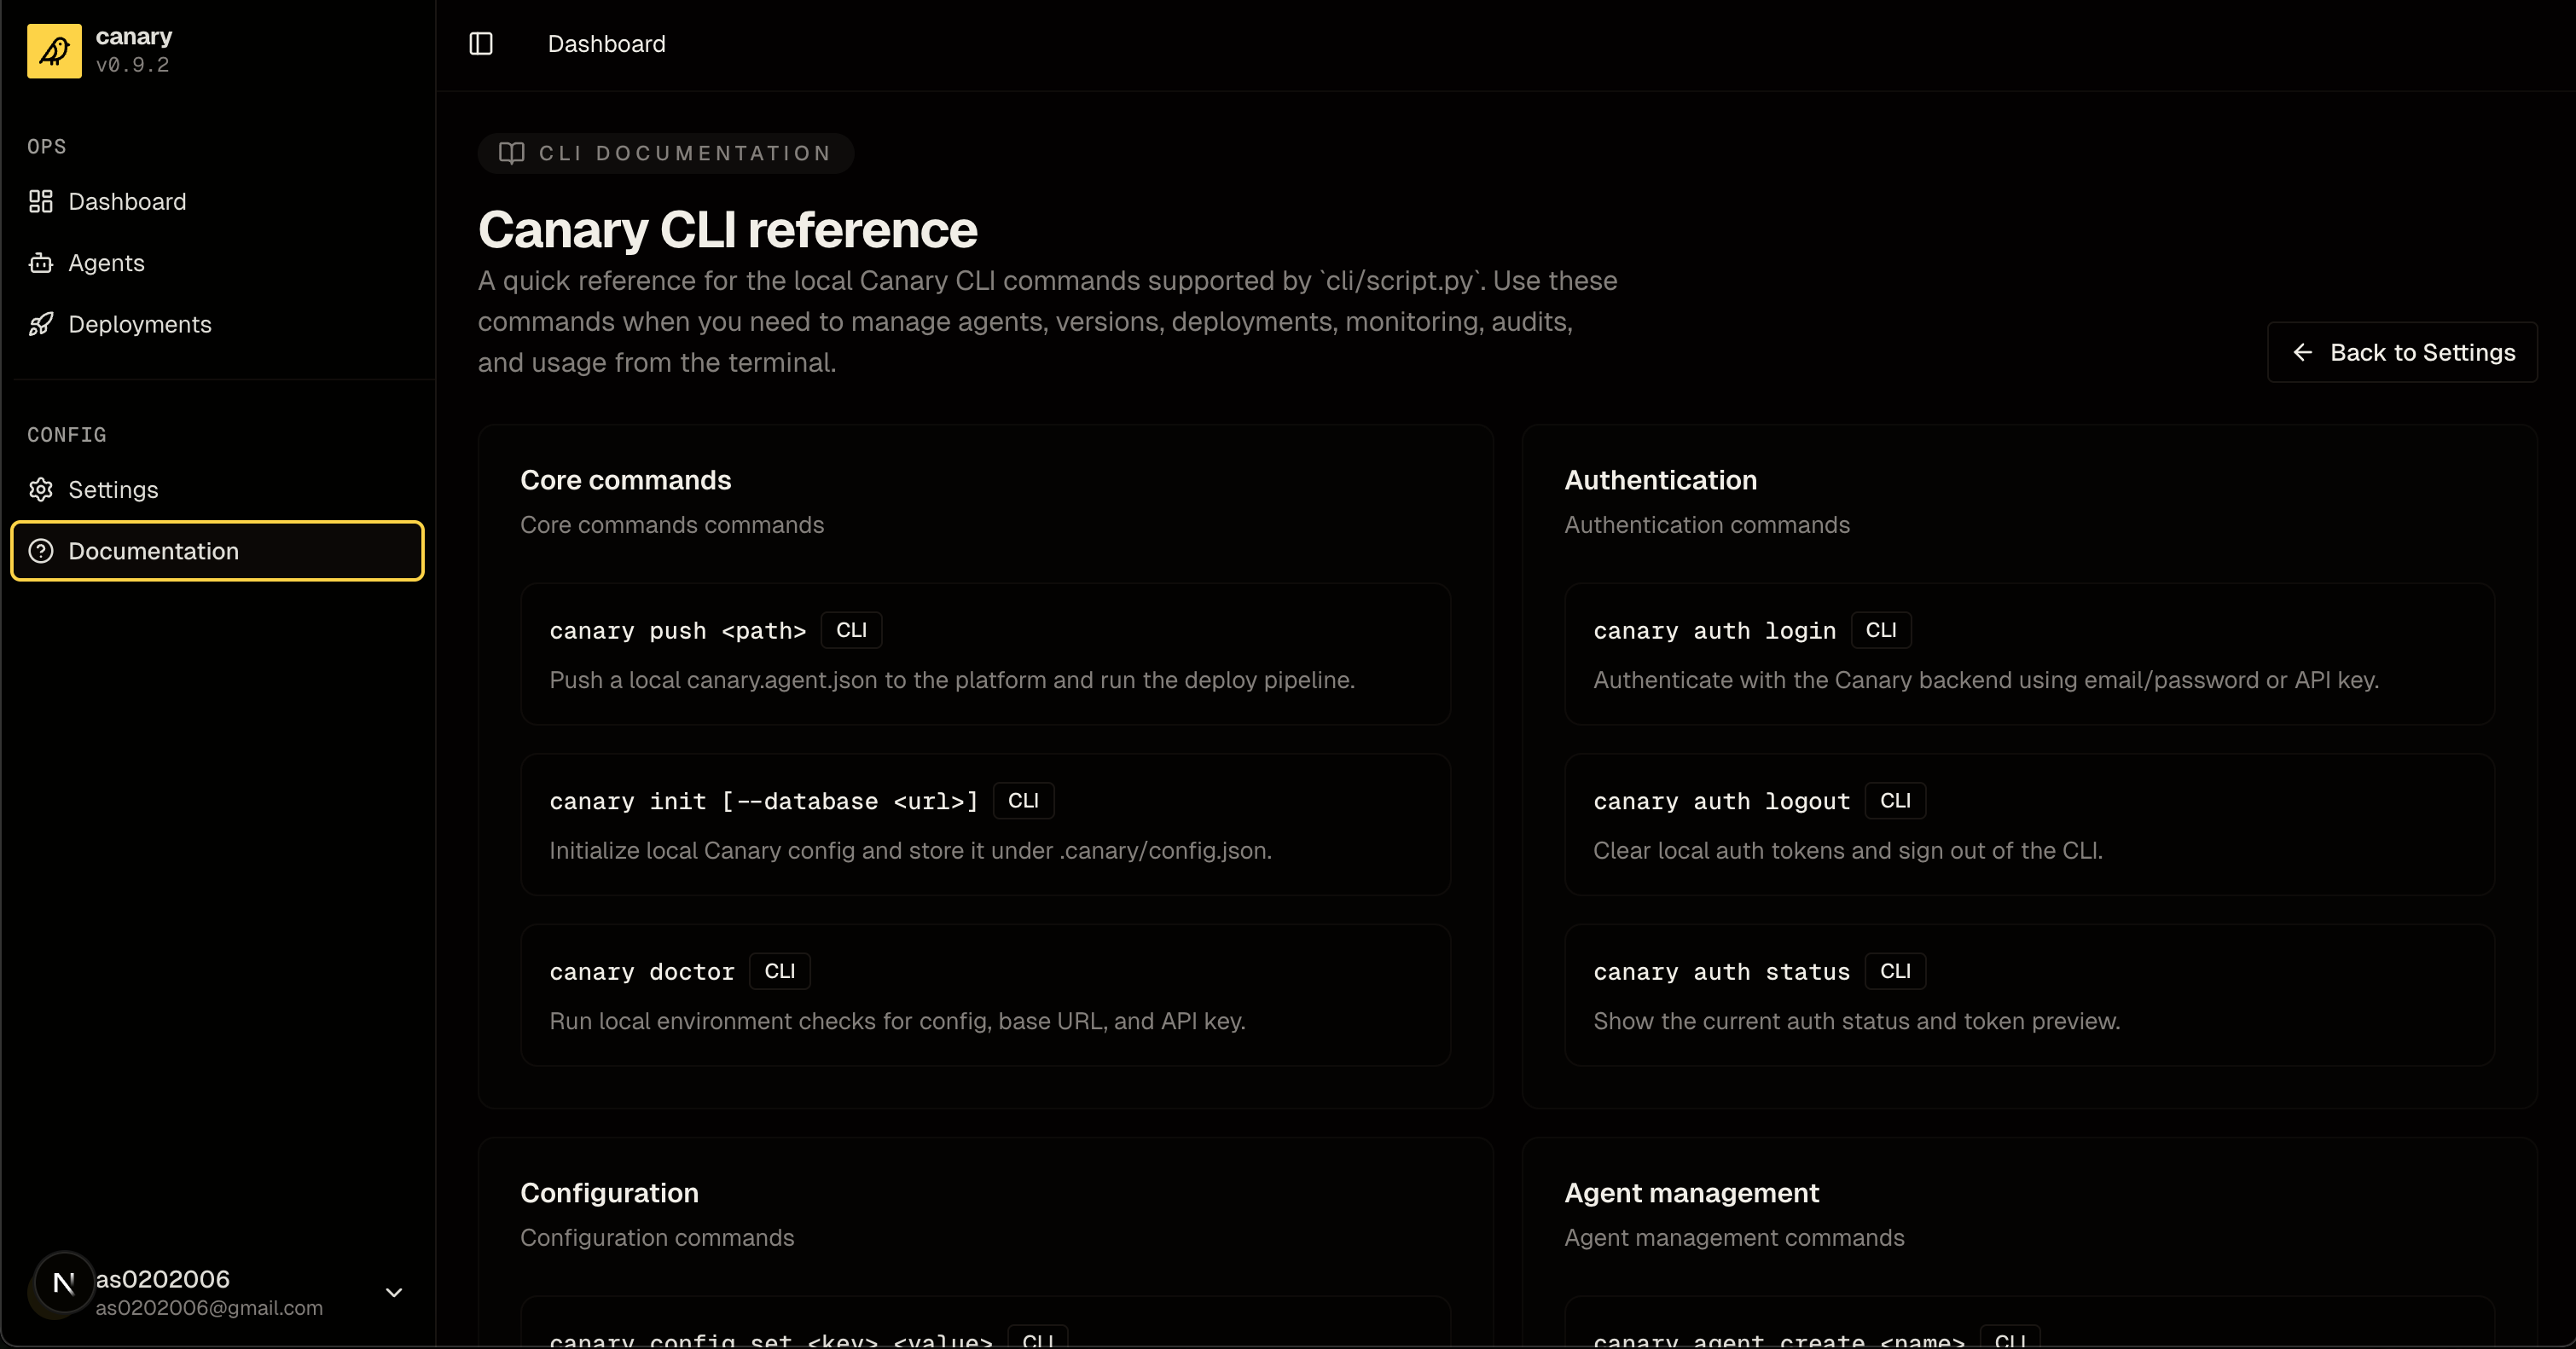Click the canary push <path> command card
Image resolution: width=2576 pixels, height=1349 pixels.
click(x=985, y=654)
